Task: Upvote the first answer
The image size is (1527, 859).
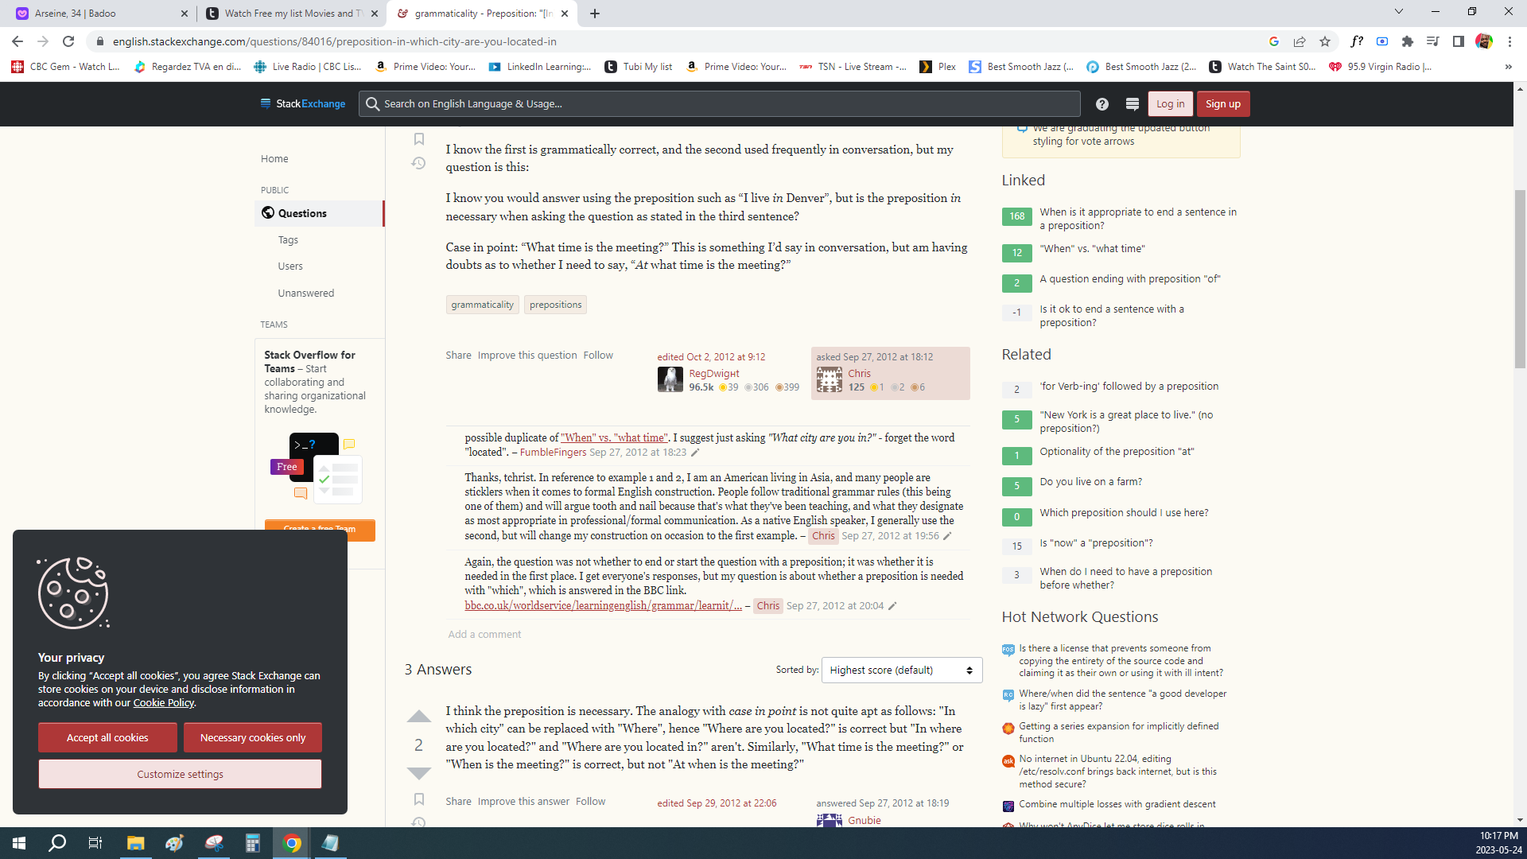Action: click(x=418, y=717)
